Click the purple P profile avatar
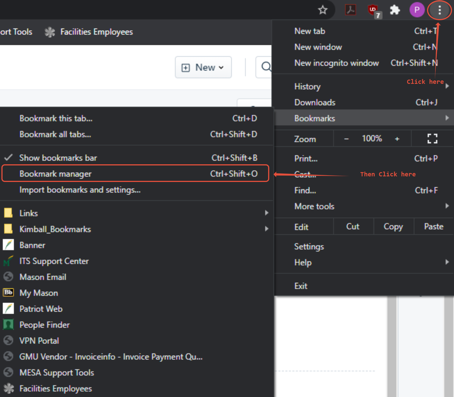This screenshot has width=454, height=397. click(417, 10)
